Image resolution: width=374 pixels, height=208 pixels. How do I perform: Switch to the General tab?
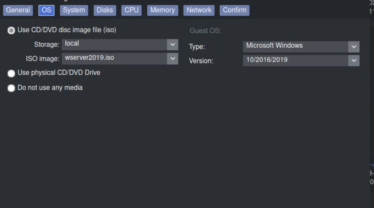[18, 10]
